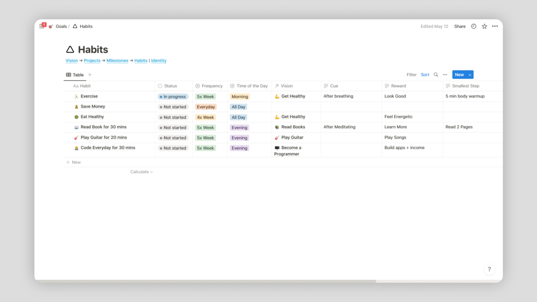Open the sidebar menu with notification badge
537x302 pixels.
click(x=42, y=26)
